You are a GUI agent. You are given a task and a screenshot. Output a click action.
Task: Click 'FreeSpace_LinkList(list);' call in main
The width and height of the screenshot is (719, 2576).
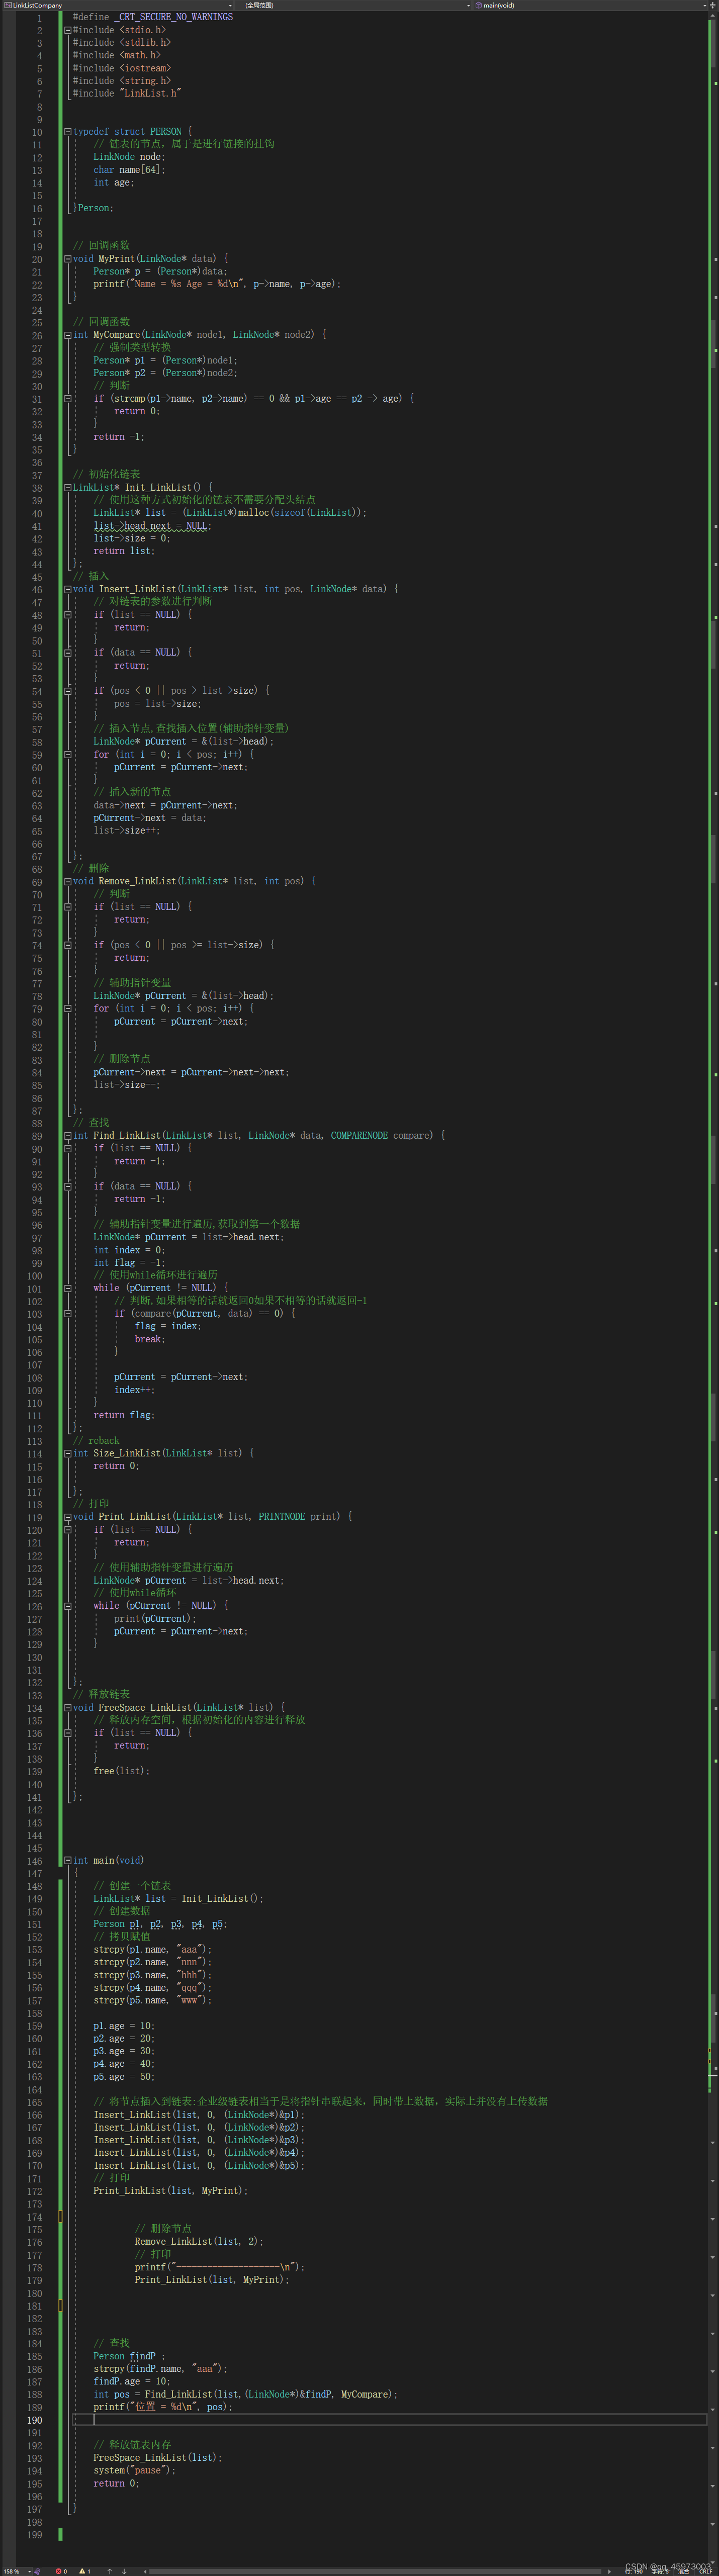tap(158, 2457)
